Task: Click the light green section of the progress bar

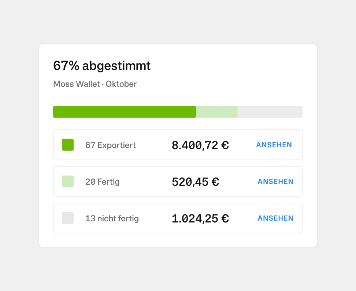Action: pos(216,112)
